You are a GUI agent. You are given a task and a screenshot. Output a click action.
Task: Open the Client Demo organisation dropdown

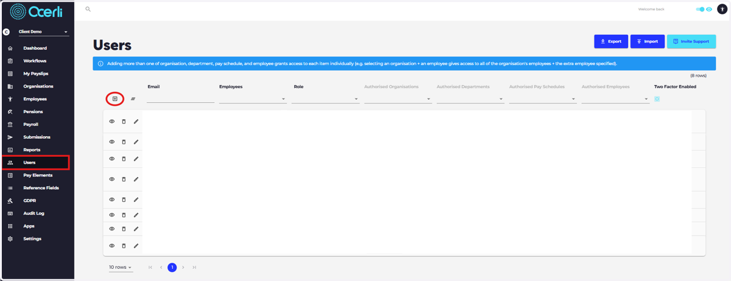pos(44,32)
